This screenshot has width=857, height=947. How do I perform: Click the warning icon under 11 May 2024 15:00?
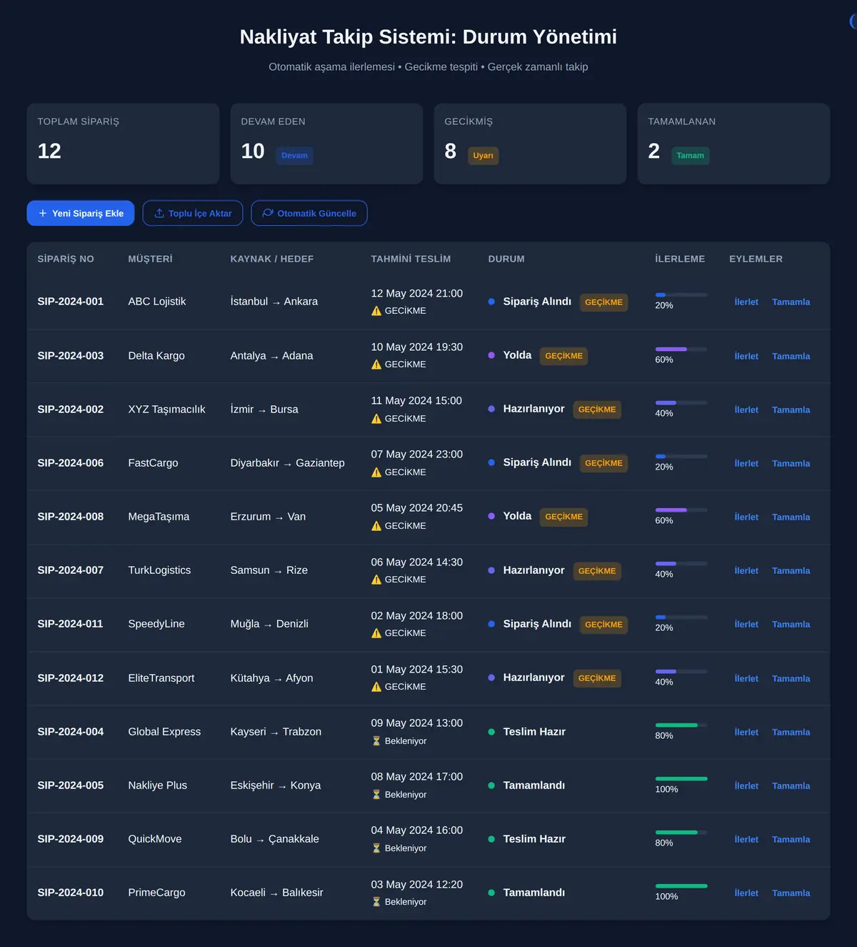coord(376,419)
